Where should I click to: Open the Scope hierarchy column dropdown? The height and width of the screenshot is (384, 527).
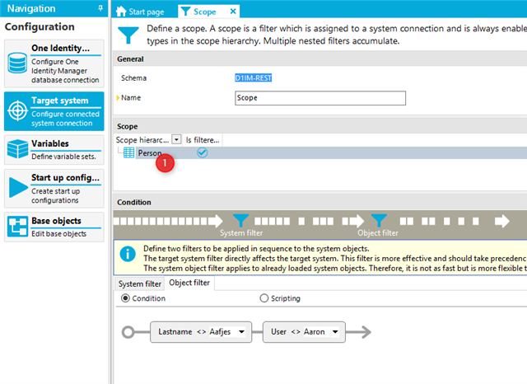[x=176, y=139]
